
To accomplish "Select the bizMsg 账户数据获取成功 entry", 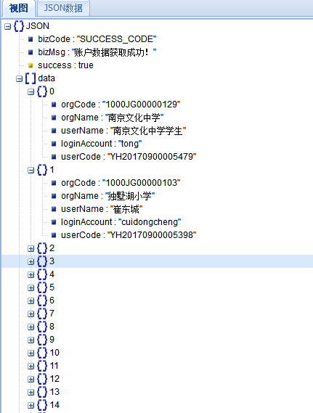I will (x=97, y=52).
